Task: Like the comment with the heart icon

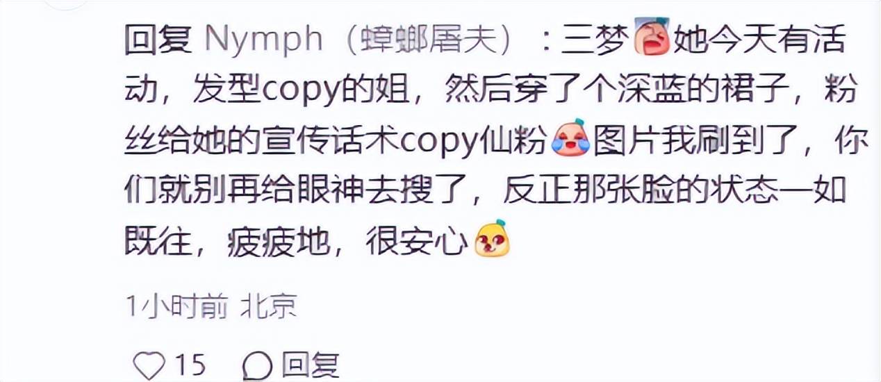Action: tap(148, 365)
